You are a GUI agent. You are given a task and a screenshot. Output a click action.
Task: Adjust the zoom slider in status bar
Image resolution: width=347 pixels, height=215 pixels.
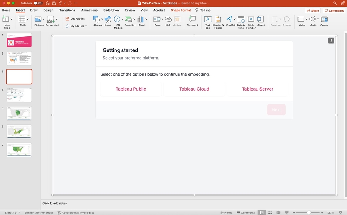coord(308,212)
